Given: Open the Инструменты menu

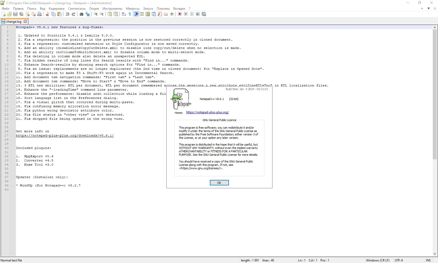Looking at the screenshot, I should click(112, 9).
